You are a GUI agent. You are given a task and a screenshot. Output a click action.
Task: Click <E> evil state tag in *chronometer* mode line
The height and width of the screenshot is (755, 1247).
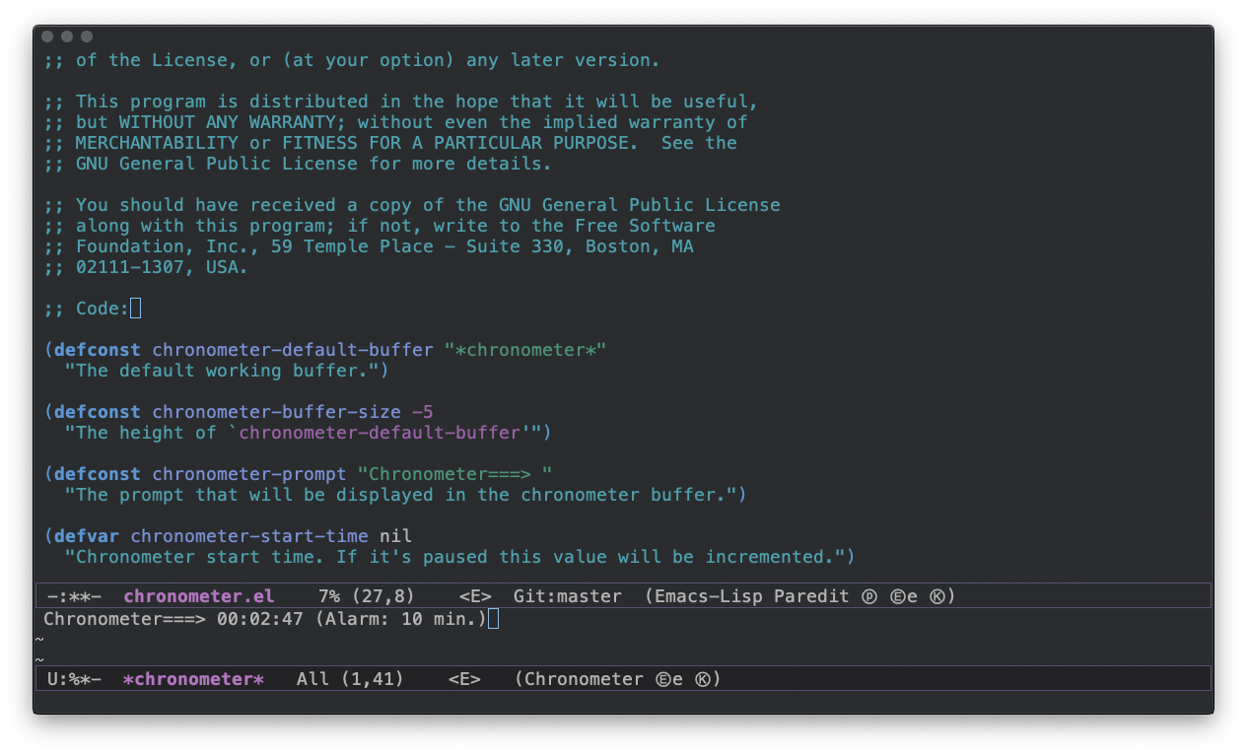point(464,679)
